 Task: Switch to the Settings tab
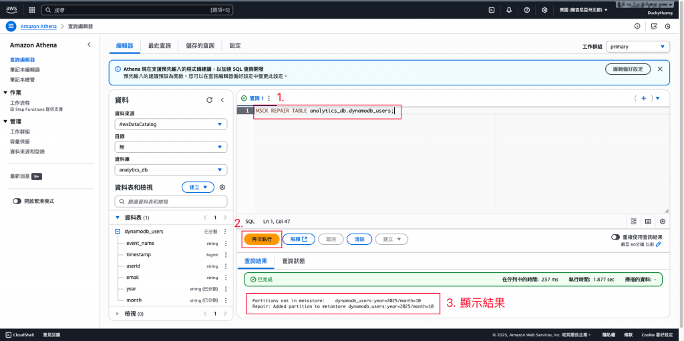pos(235,45)
